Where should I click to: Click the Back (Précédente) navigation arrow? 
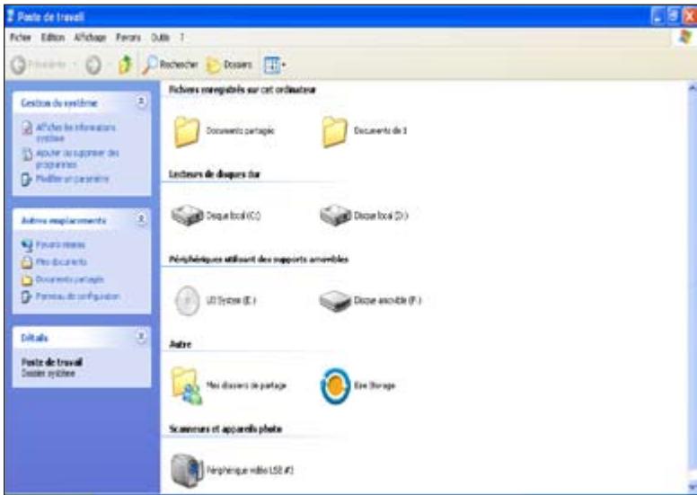pyautogui.click(x=19, y=66)
